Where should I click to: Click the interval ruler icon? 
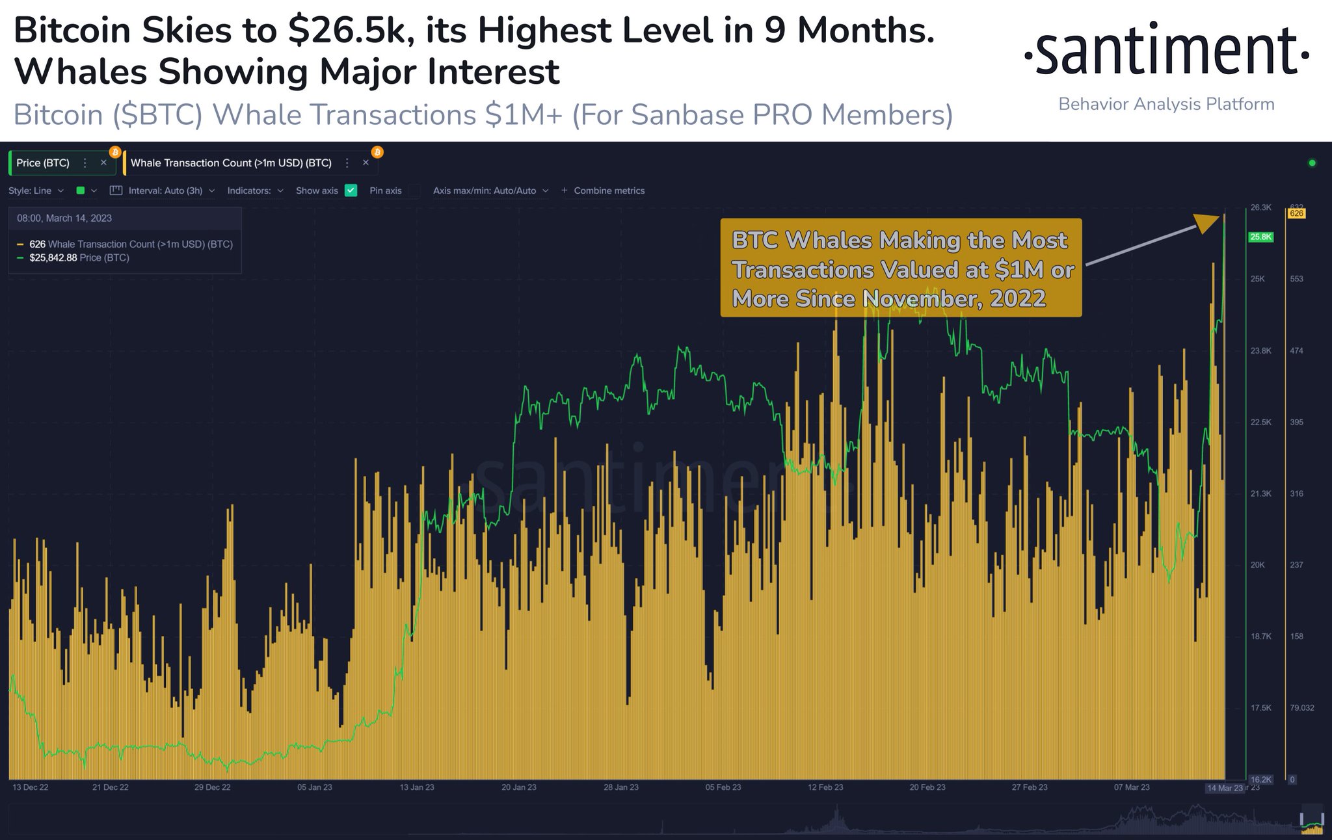116,190
